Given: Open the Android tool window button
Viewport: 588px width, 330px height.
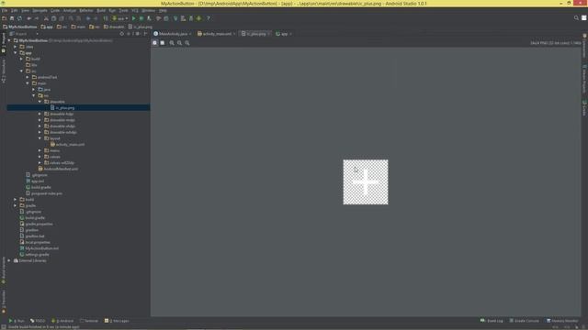Looking at the screenshot, I should click(x=62, y=321).
